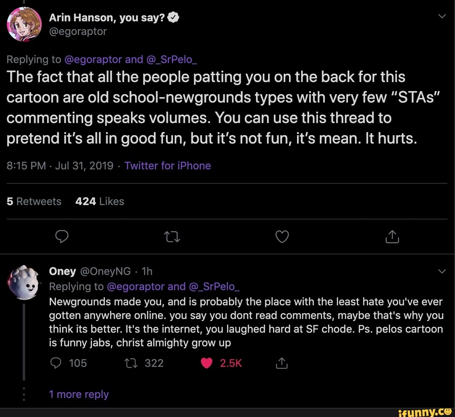The height and width of the screenshot is (417, 455).
Task: Click the verified badge beside Arin Hanson
Action: [174, 17]
